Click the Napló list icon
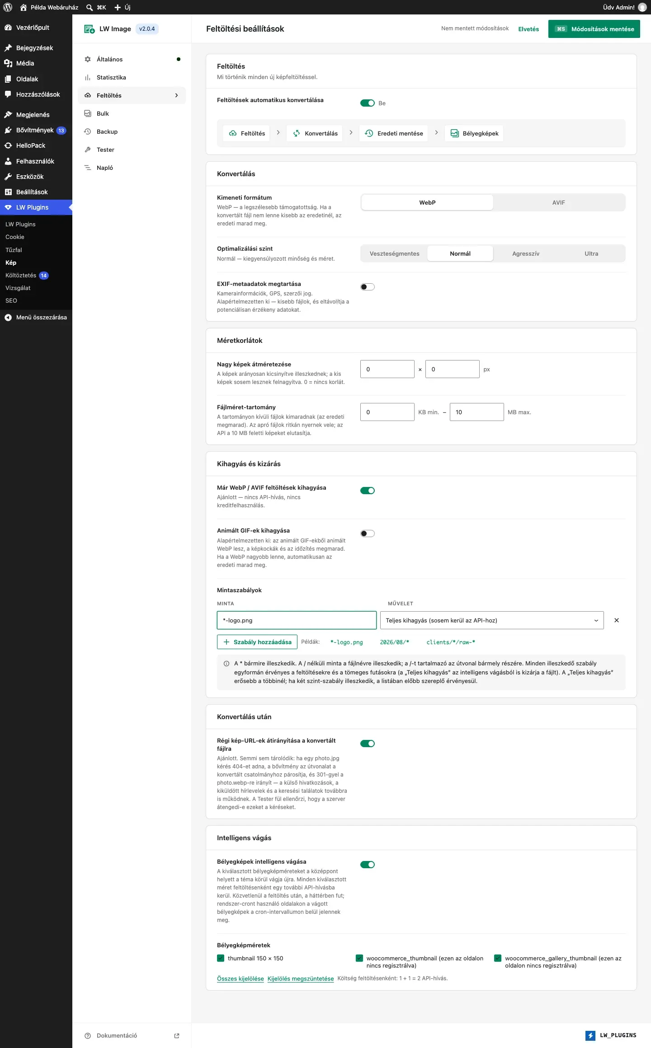Viewport: 651px width, 1048px height. [88, 168]
